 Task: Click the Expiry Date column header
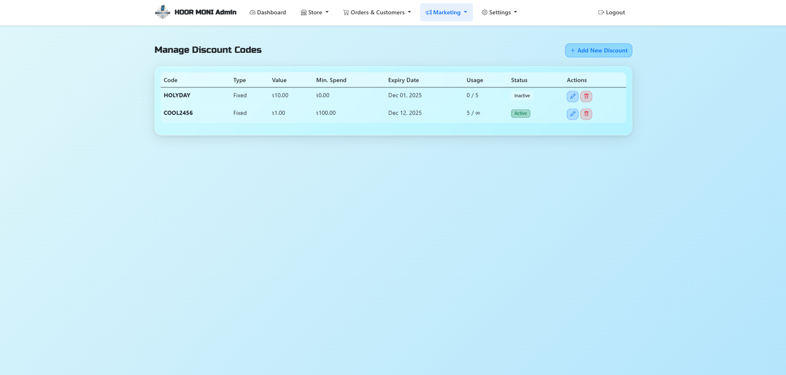[404, 80]
